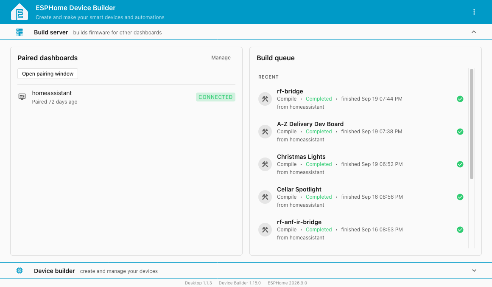Select the rf-bridge build entry title
492x287 pixels.
[x=290, y=91]
